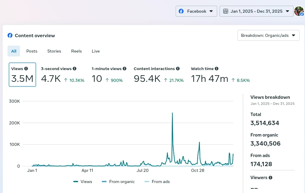The image size is (305, 193).
Task: Click the profile avatar picture
Action: [x=299, y=11]
